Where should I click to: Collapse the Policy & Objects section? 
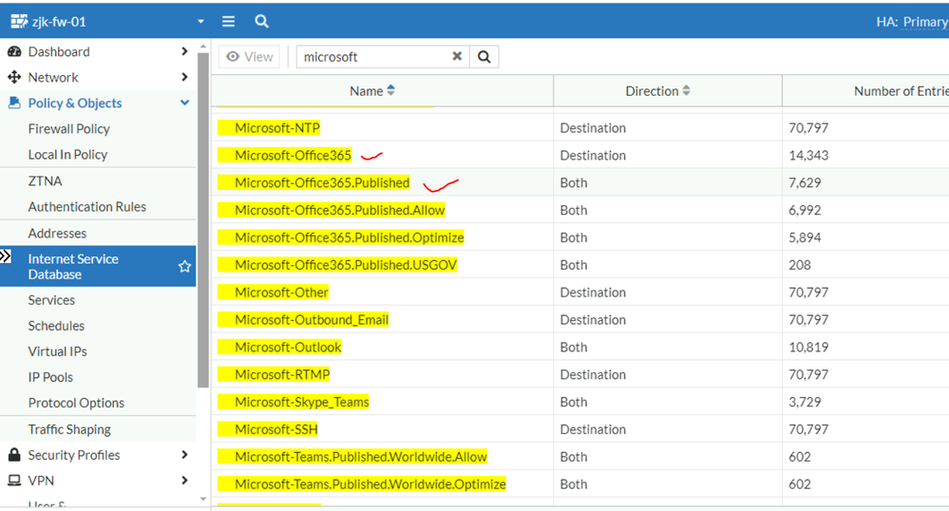tap(184, 104)
